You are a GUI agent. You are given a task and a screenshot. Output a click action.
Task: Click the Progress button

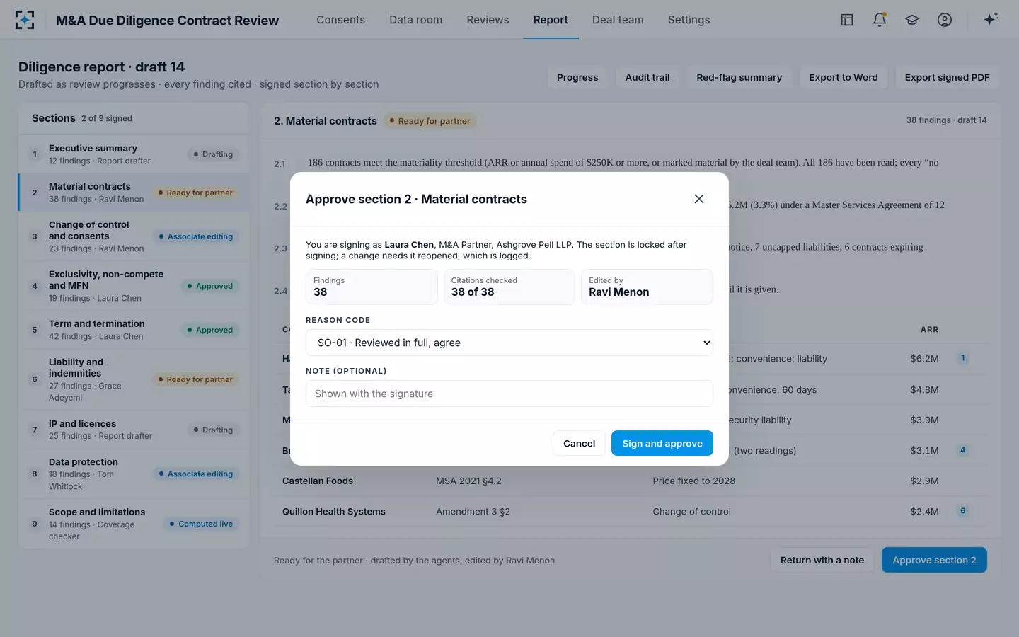(577, 77)
